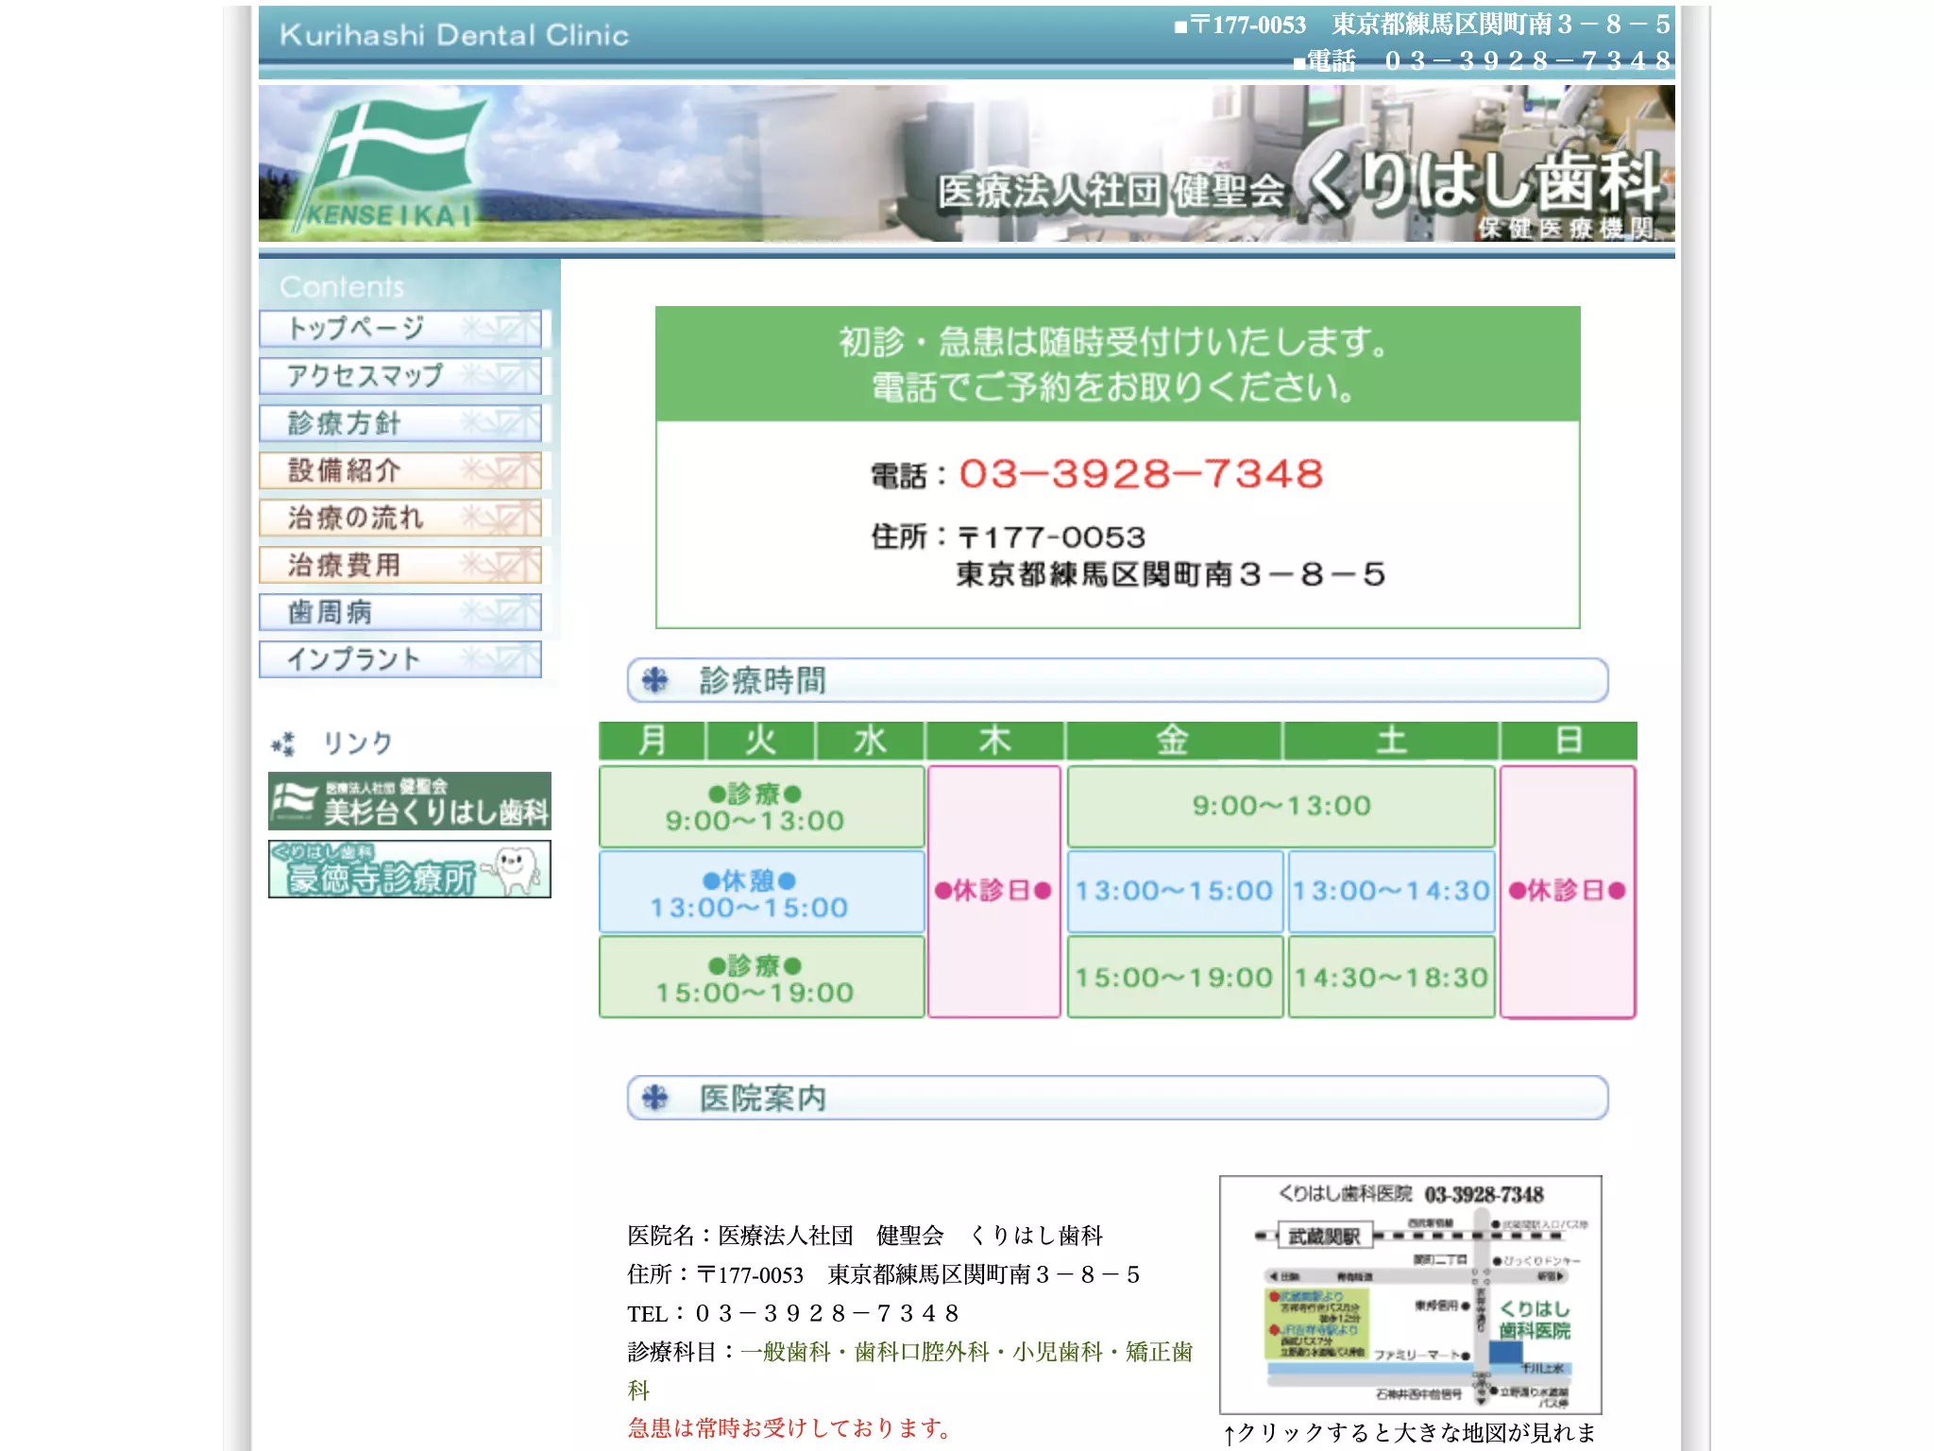
Task: Open the 豪徳寺診療所 link banner
Action: (x=410, y=869)
